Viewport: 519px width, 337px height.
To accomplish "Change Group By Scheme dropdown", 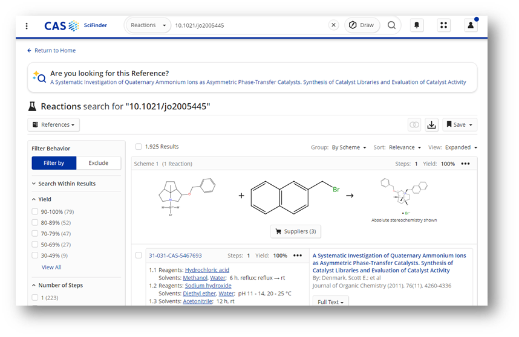I will click(349, 147).
